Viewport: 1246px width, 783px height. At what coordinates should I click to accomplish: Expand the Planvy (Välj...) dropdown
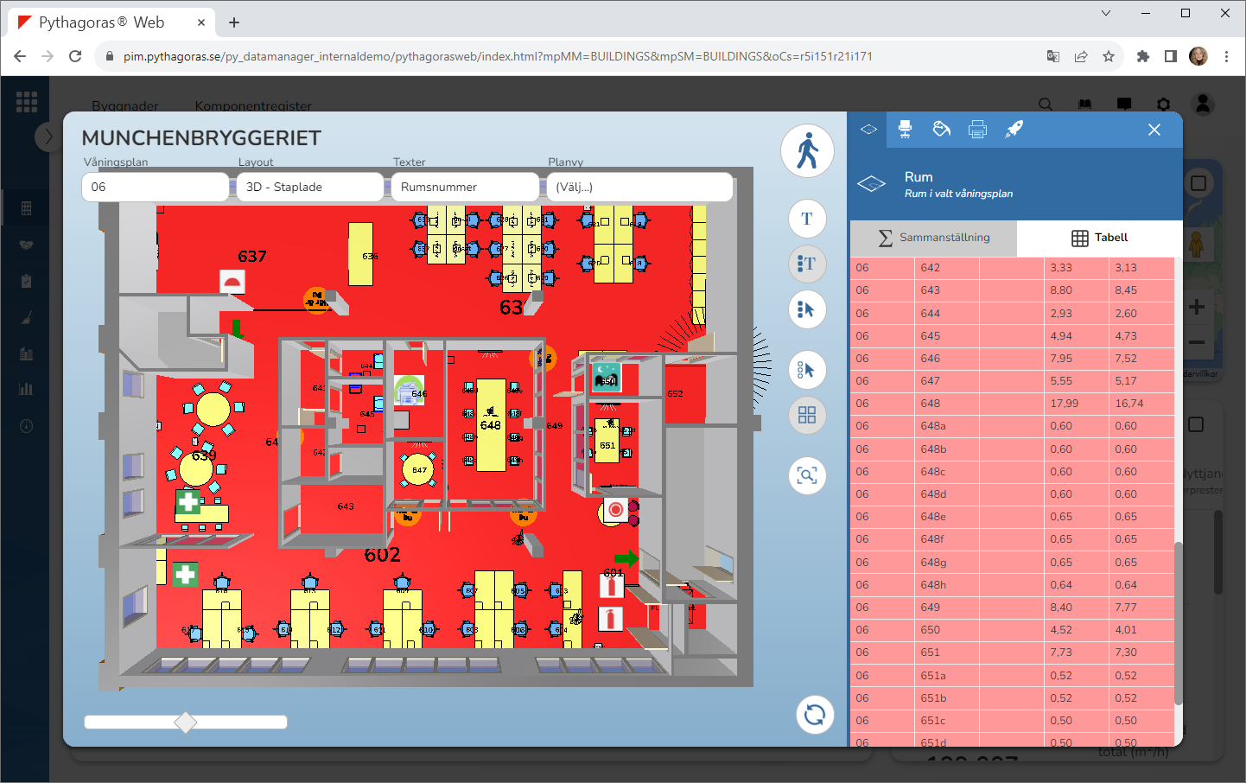(x=639, y=187)
